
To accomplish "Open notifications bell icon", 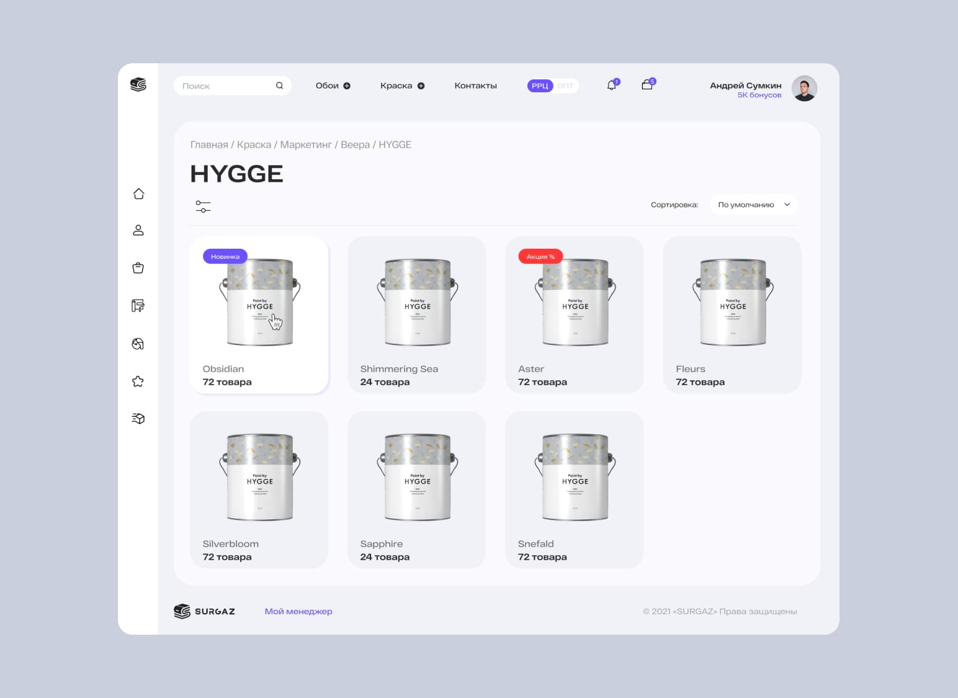I will coord(612,85).
